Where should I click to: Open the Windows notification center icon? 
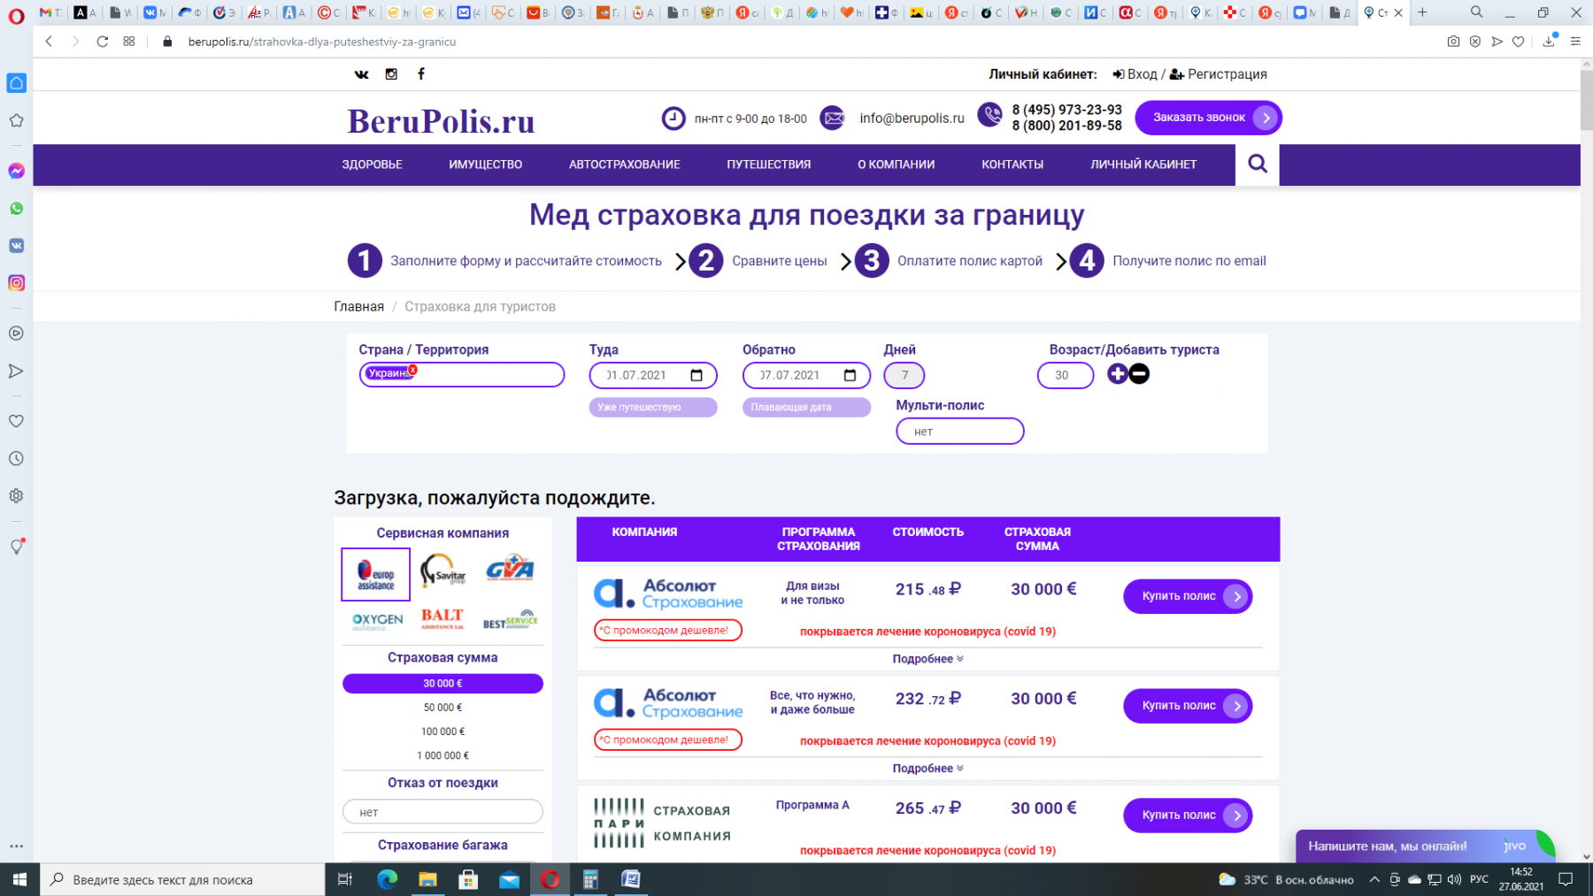[1566, 879]
